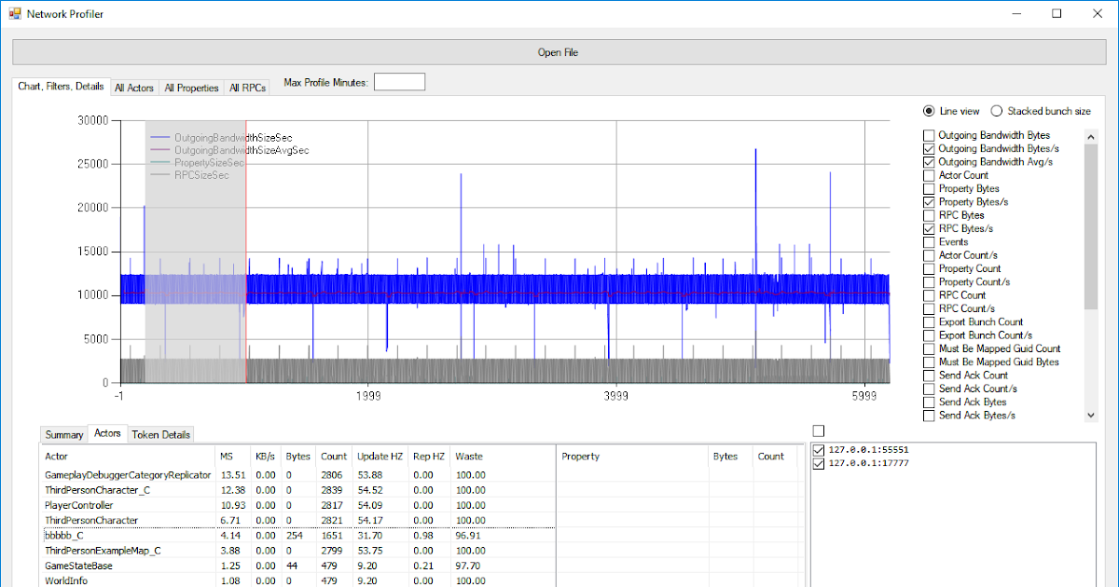Select the GameStateBase actor row
Screen dimensions: 1119x587
[297, 566]
